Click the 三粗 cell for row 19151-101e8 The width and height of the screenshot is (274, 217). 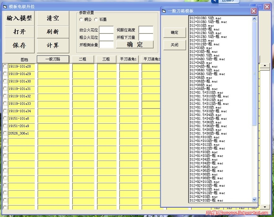coord(107,119)
